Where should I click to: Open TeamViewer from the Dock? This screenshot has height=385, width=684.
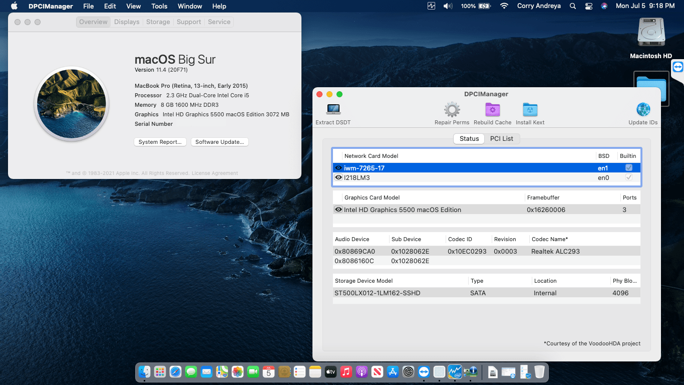click(424, 371)
